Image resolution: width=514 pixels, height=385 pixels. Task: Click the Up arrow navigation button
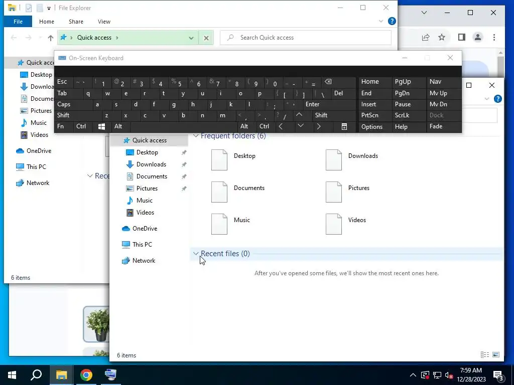(x=51, y=38)
